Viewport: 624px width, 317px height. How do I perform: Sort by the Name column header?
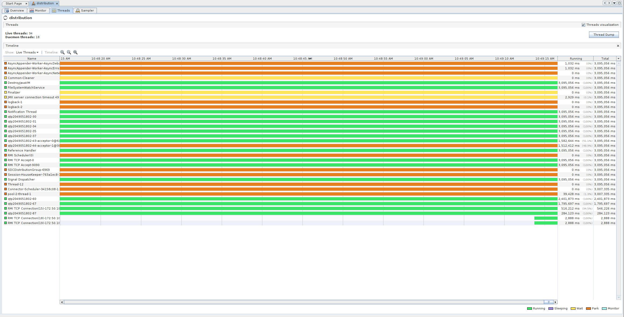coord(31,59)
